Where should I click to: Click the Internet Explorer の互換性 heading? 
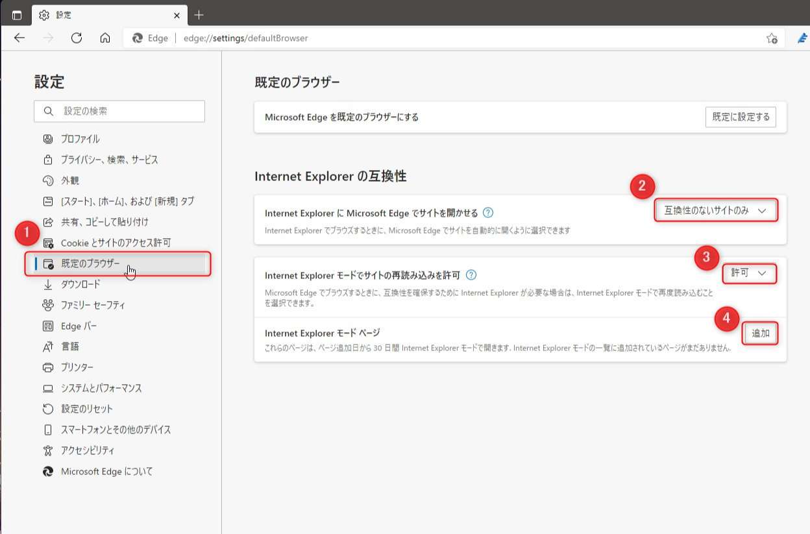(330, 176)
